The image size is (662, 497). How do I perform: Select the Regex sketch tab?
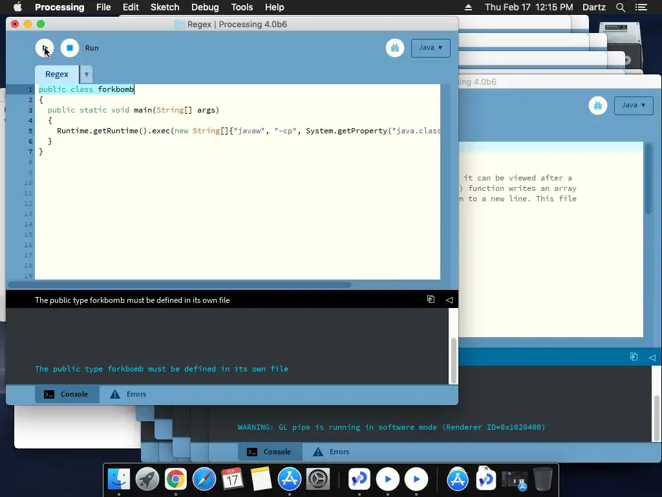[x=57, y=74]
